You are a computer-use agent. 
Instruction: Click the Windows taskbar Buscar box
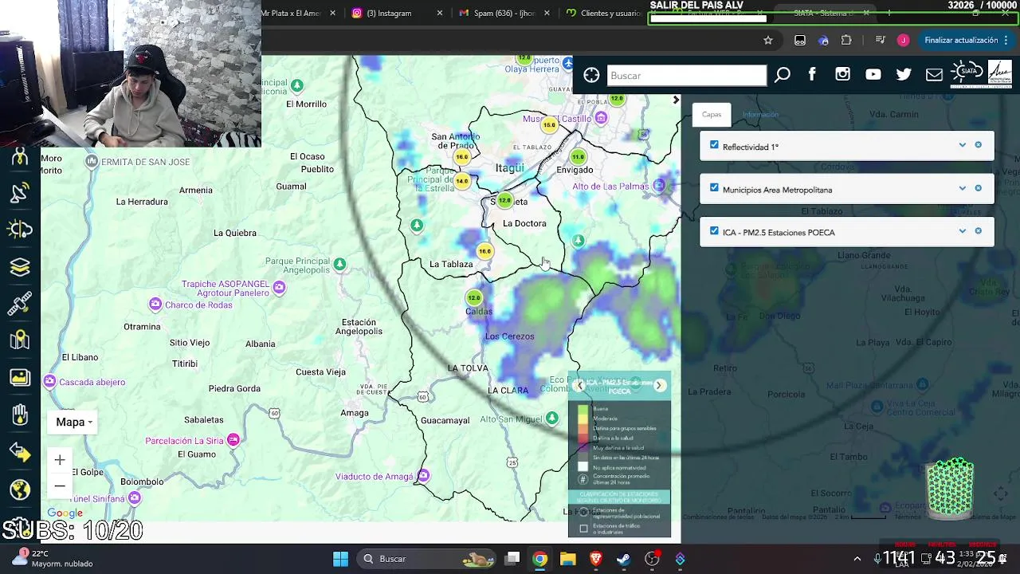click(427, 559)
